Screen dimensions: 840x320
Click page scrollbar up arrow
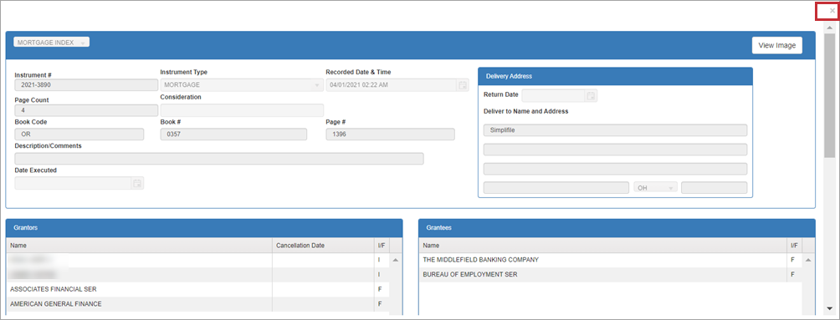tap(829, 28)
